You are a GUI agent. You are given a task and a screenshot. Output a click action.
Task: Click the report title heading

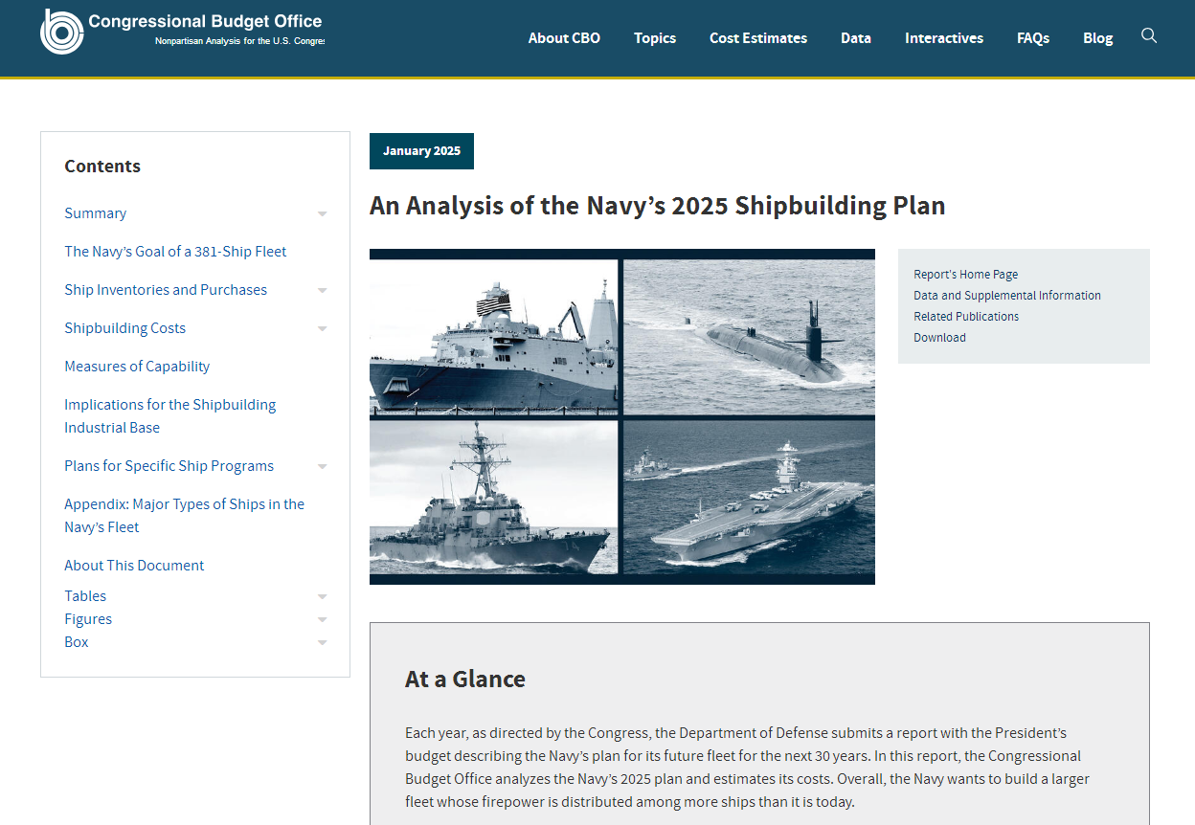coord(658,206)
